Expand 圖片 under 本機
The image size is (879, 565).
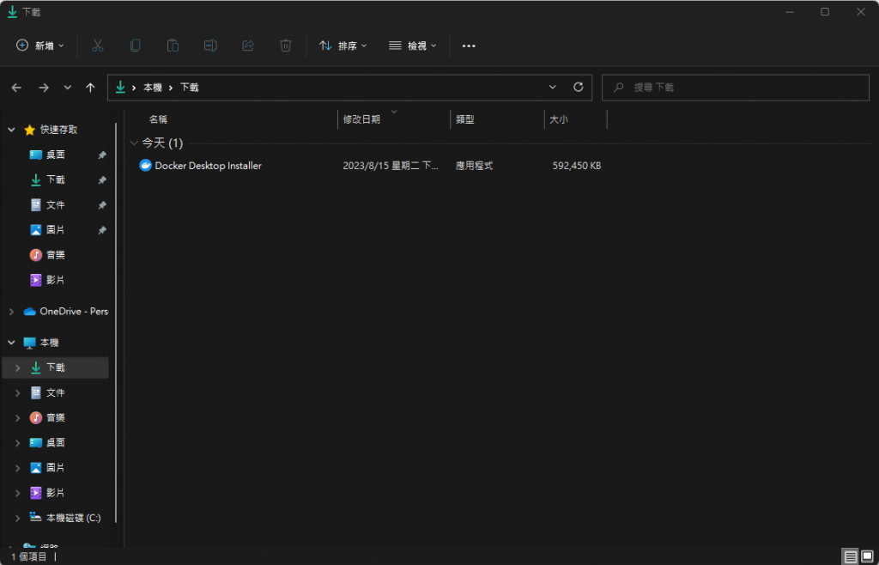(17, 467)
